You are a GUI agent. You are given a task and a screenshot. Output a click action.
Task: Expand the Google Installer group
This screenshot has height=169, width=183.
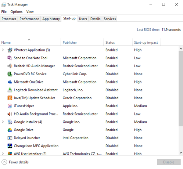(3, 122)
